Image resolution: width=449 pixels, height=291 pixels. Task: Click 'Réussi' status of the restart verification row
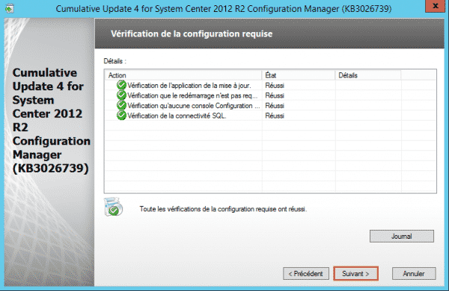pos(275,96)
